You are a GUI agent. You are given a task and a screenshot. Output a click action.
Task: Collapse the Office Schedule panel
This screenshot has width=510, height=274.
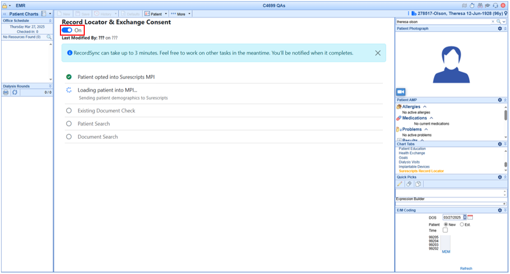(x=50, y=21)
